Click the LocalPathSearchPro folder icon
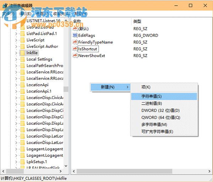213x182 pixels. (22, 66)
